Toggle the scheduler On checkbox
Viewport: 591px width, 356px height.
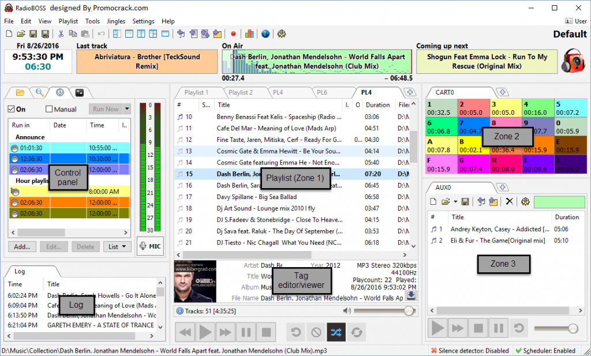12,109
